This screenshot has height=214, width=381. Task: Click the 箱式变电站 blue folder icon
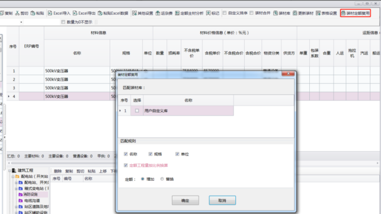[21, 189]
